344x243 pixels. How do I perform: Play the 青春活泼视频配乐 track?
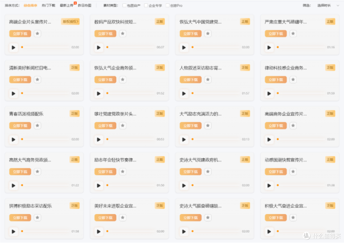[x=13, y=139]
